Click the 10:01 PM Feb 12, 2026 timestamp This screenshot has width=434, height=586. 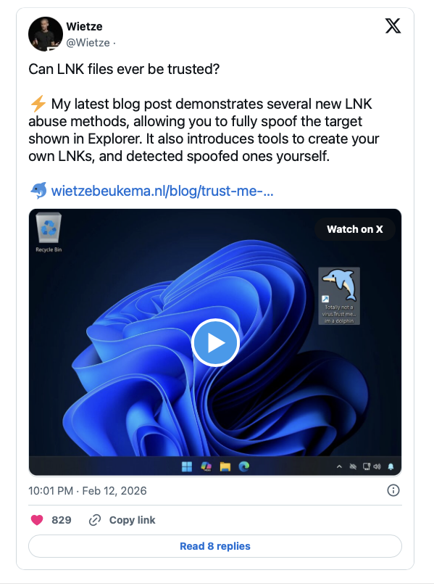click(88, 491)
